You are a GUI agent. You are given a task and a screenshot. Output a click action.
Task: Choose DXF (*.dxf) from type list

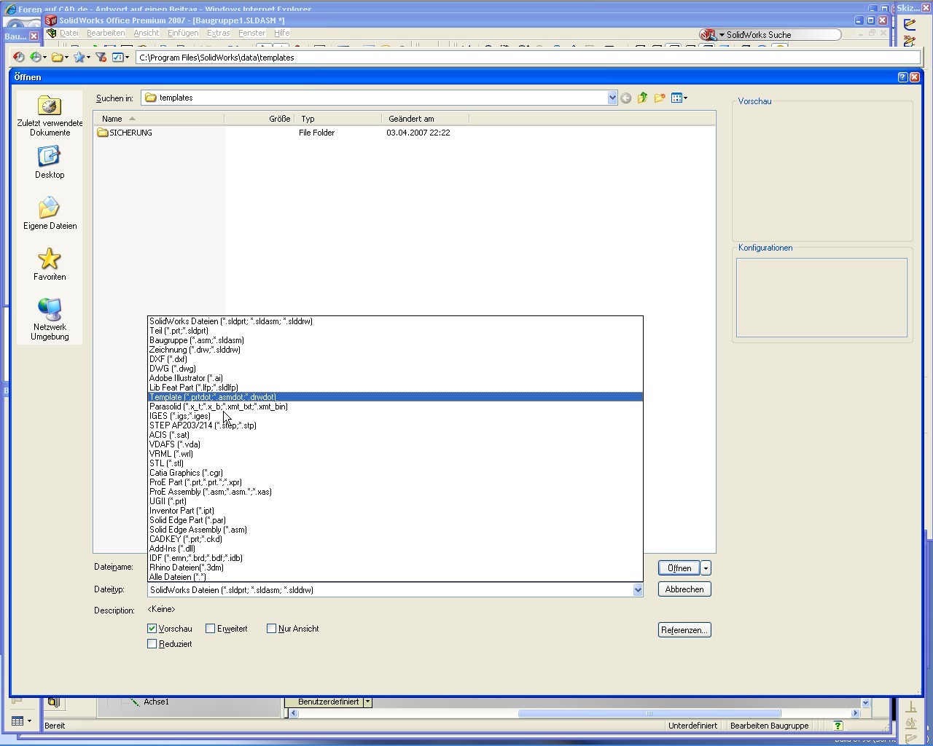click(x=395, y=359)
